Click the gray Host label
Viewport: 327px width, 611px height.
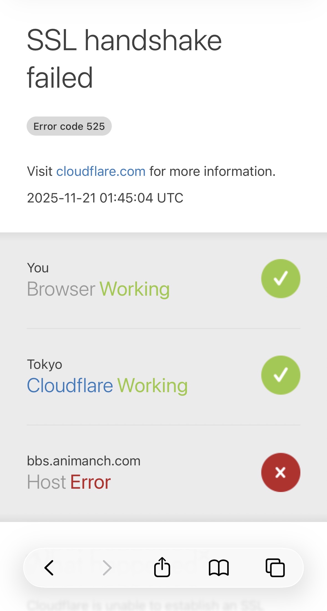[46, 482]
